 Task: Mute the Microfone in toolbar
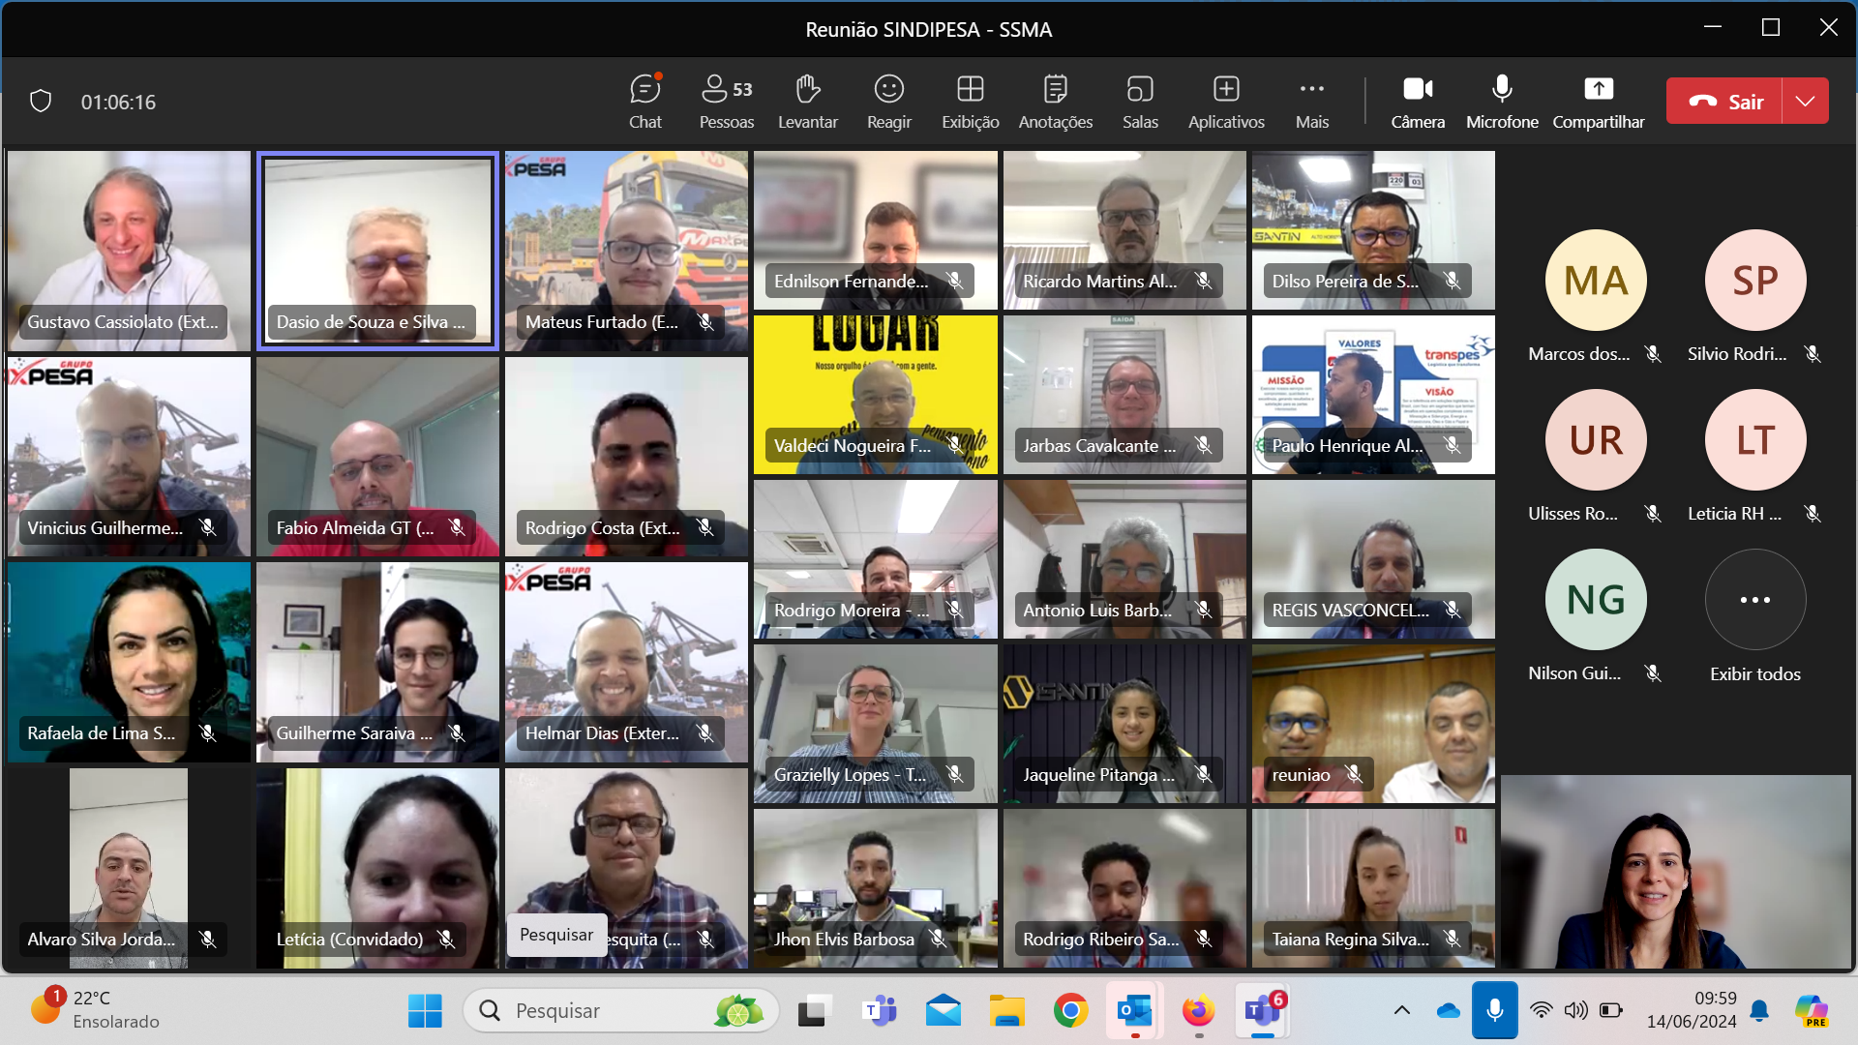1501,101
